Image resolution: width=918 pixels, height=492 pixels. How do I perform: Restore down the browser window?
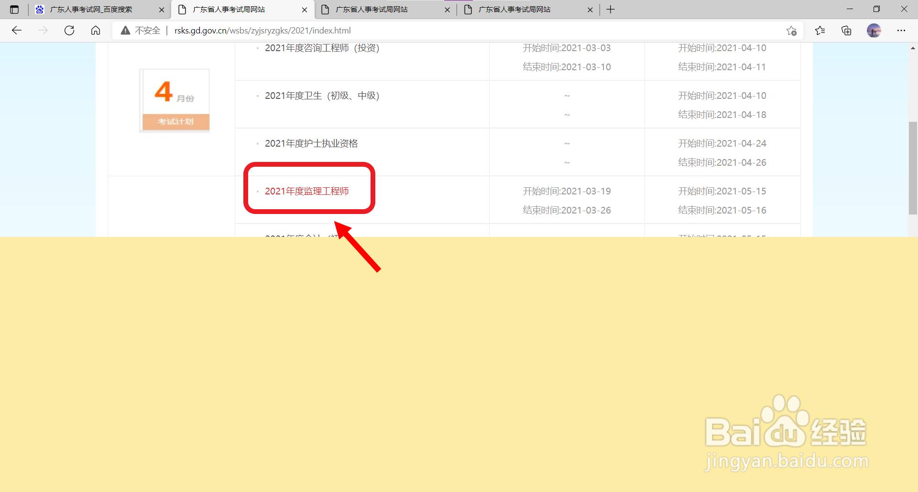[876, 9]
